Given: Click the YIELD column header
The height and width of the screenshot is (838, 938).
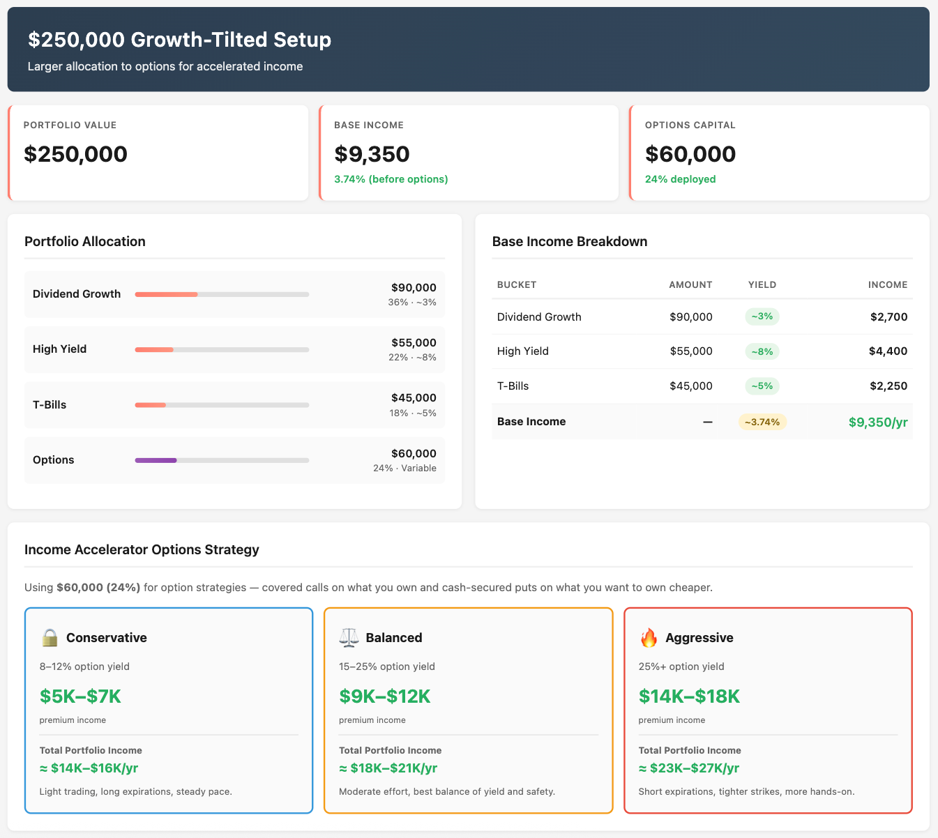Looking at the screenshot, I should pyautogui.click(x=762, y=284).
